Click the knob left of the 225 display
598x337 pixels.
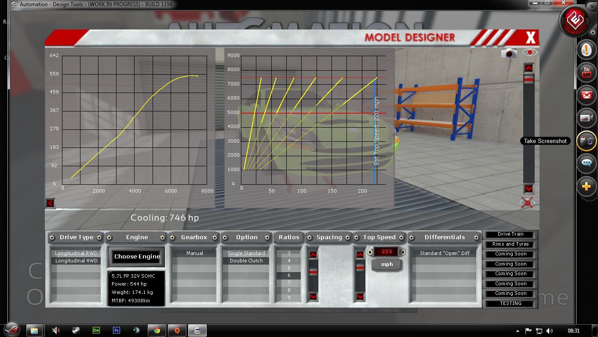370,252
